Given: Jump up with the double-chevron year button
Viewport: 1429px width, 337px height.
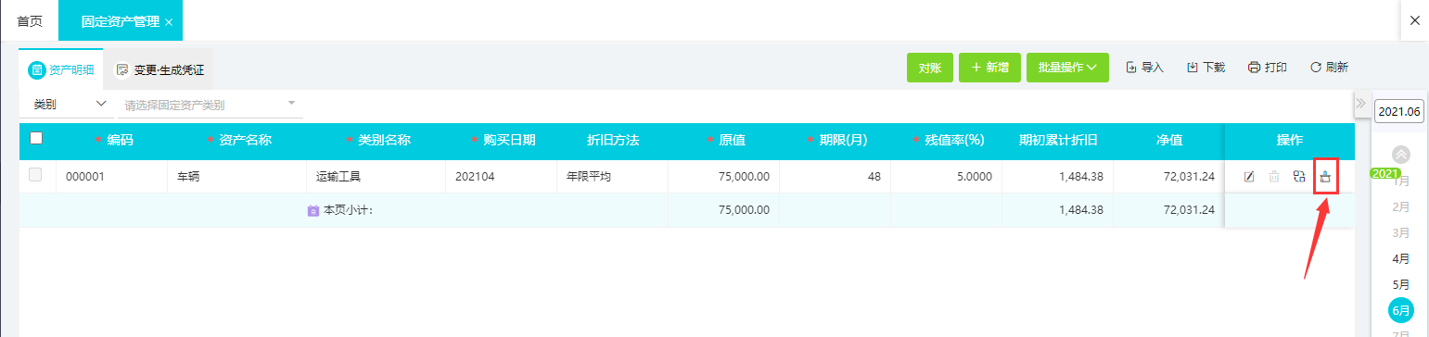Looking at the screenshot, I should click(x=1401, y=155).
